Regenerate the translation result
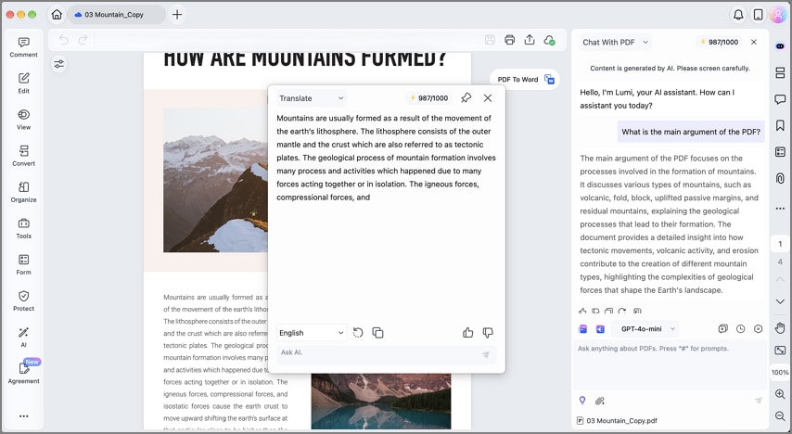The width and height of the screenshot is (792, 434). pos(358,333)
